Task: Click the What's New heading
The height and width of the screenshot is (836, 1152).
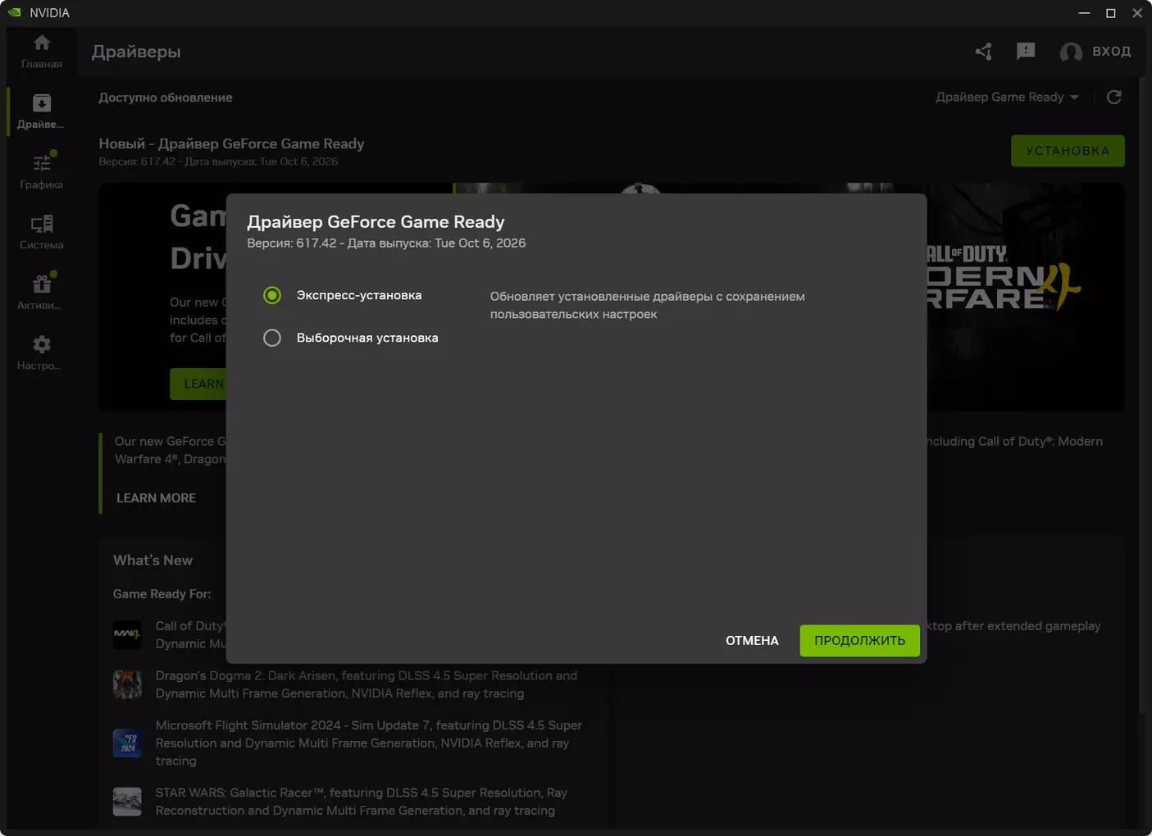Action: tap(153, 561)
